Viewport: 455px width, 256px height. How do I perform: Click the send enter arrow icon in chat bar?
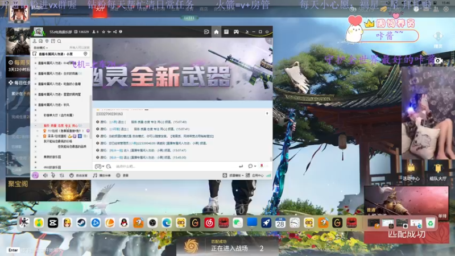pos(241,166)
